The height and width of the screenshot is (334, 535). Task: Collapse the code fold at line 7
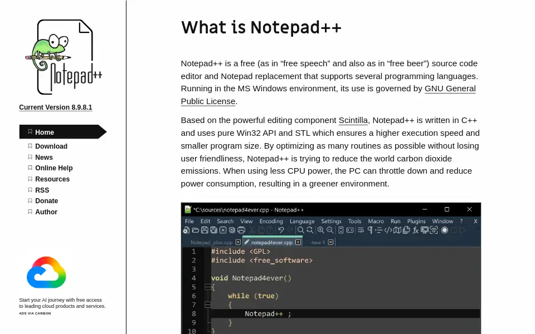pyautogui.click(x=207, y=304)
